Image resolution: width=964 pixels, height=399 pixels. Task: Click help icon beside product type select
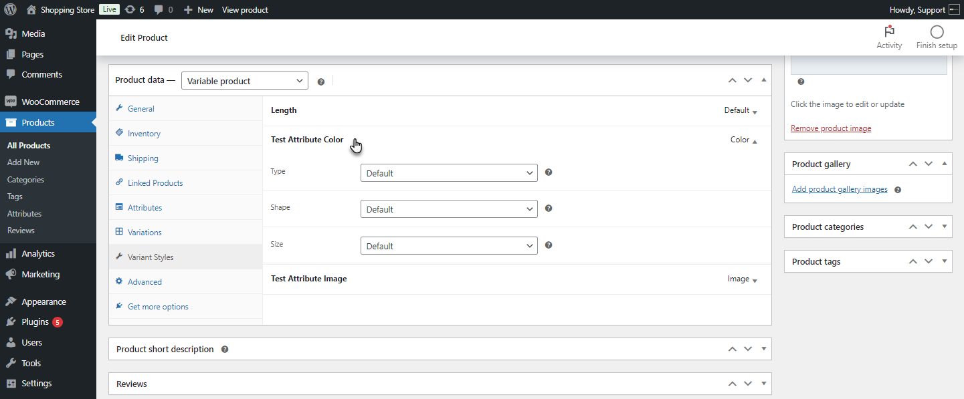[321, 82]
